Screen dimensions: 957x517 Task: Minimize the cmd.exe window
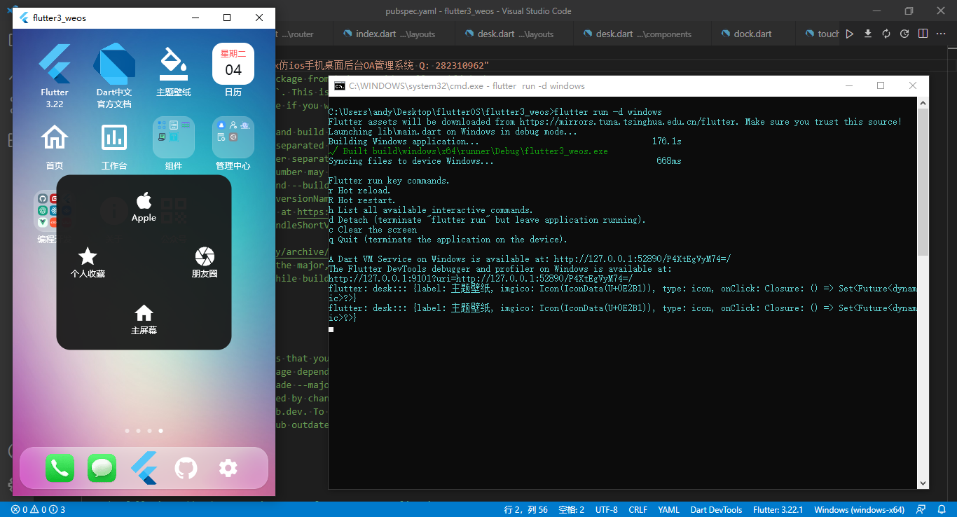848,85
